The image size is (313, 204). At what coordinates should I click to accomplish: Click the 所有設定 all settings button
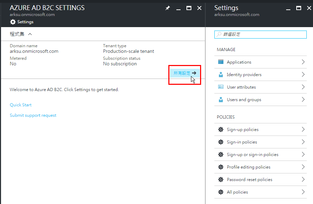185,73
